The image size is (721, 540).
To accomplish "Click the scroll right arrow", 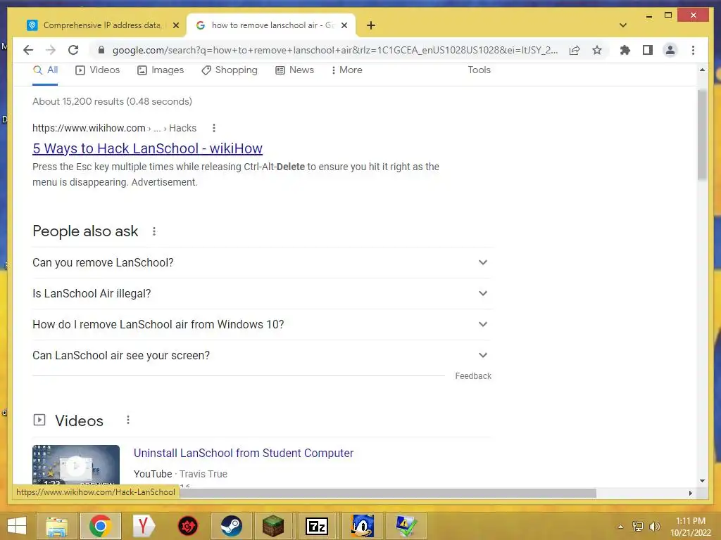I will 690,493.
